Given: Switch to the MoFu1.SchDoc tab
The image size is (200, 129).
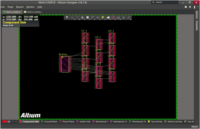Looking at the screenshot, I should tap(33, 12).
